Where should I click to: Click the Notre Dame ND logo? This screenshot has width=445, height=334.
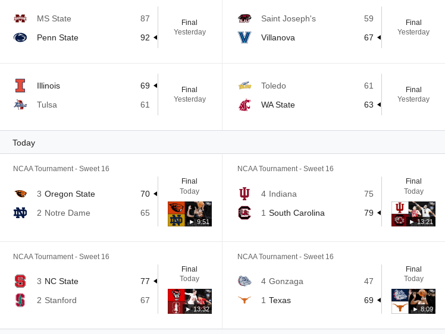[20, 213]
